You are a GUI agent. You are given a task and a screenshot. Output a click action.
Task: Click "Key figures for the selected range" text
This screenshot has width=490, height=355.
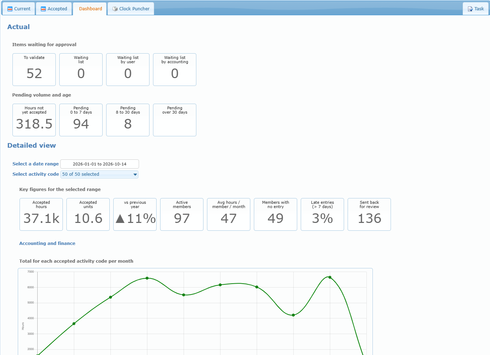(60, 190)
